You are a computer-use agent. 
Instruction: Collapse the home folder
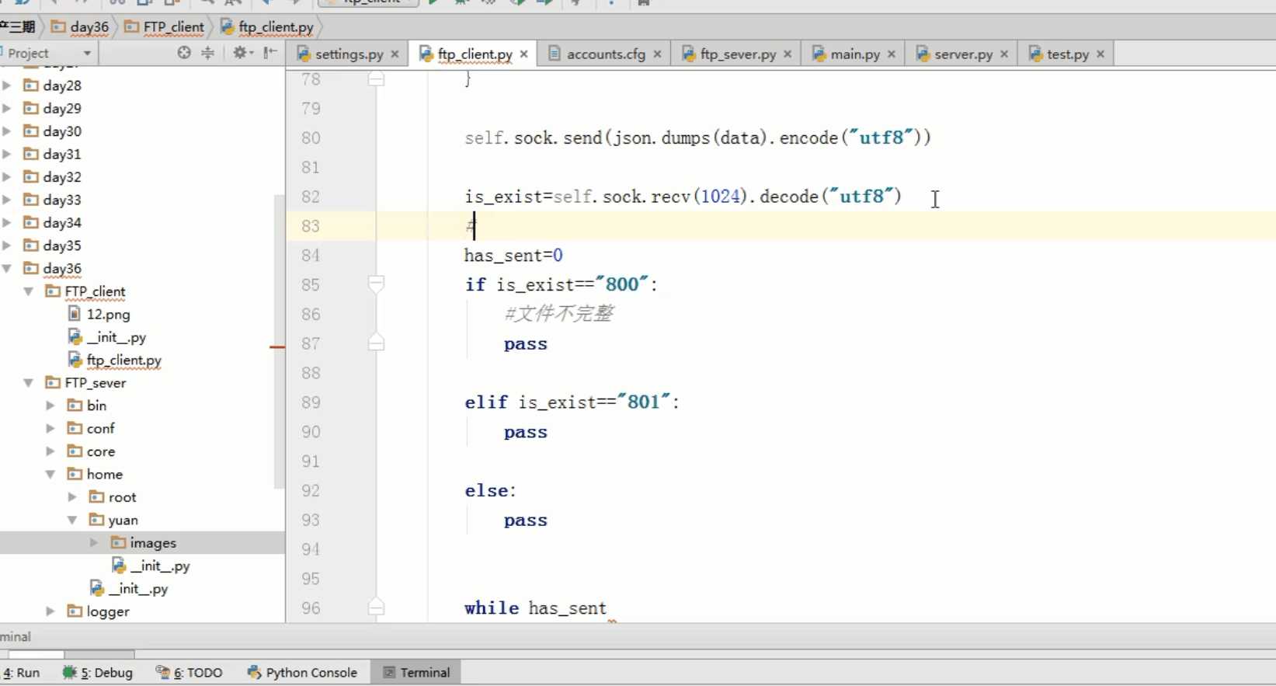point(50,474)
